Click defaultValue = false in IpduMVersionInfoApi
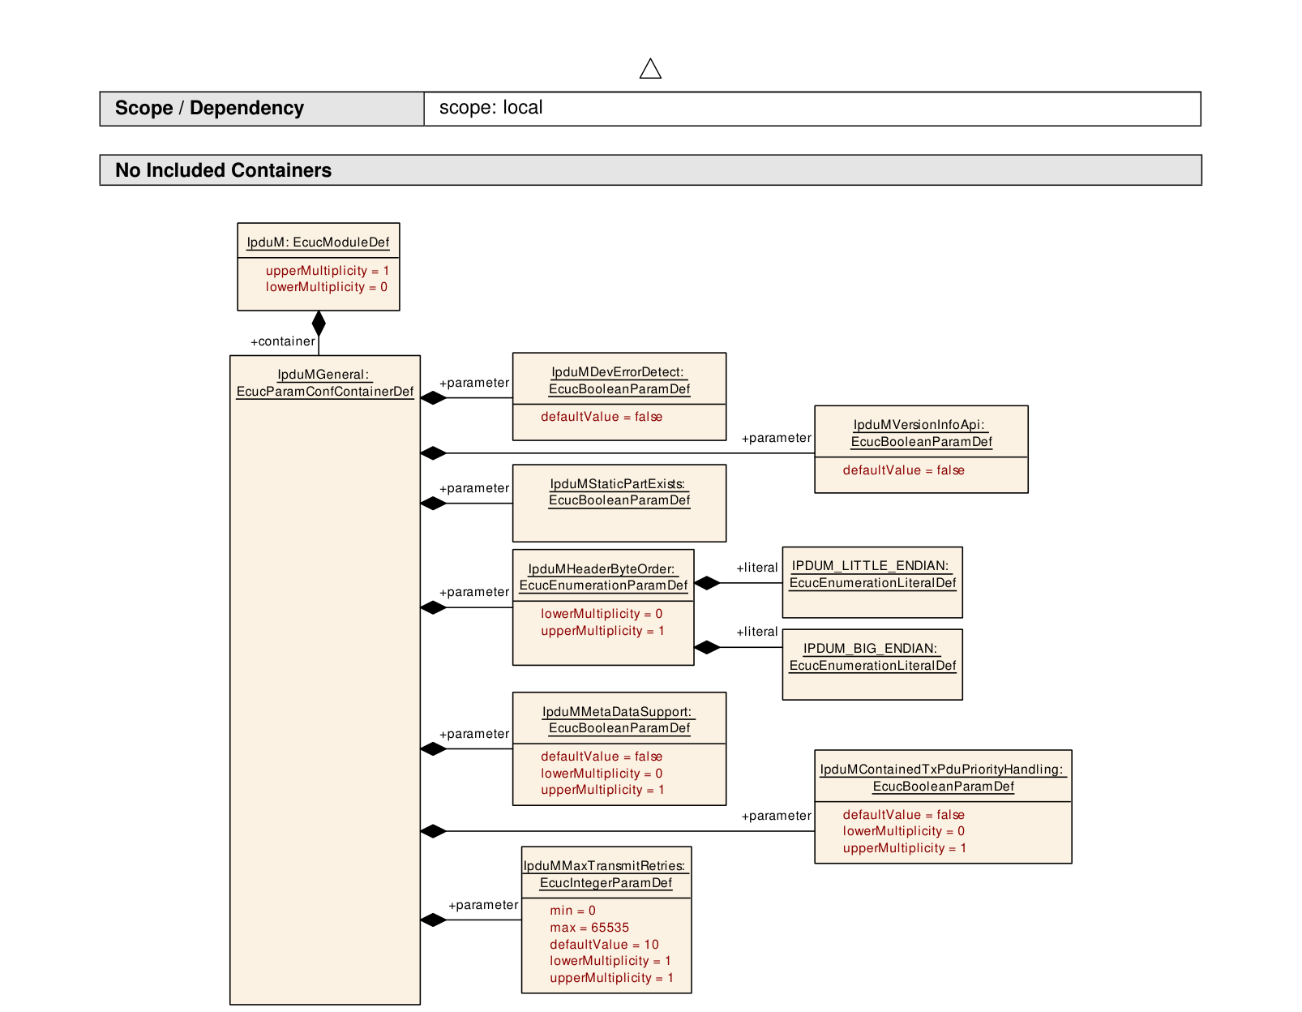The image size is (1302, 1012). tap(903, 470)
